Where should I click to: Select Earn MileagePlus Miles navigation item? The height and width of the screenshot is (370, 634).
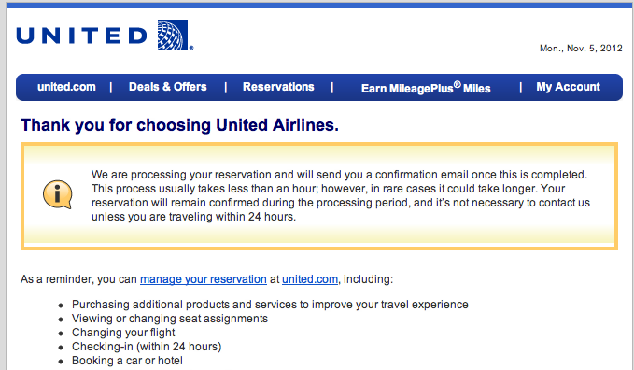[426, 88]
